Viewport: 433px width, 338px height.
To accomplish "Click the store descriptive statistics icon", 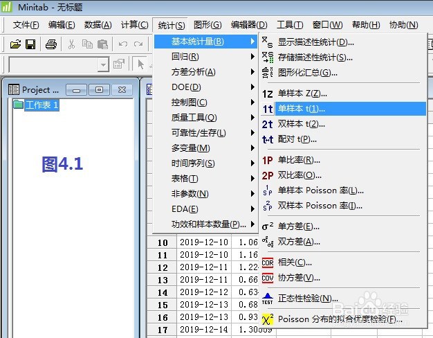I will (x=267, y=57).
